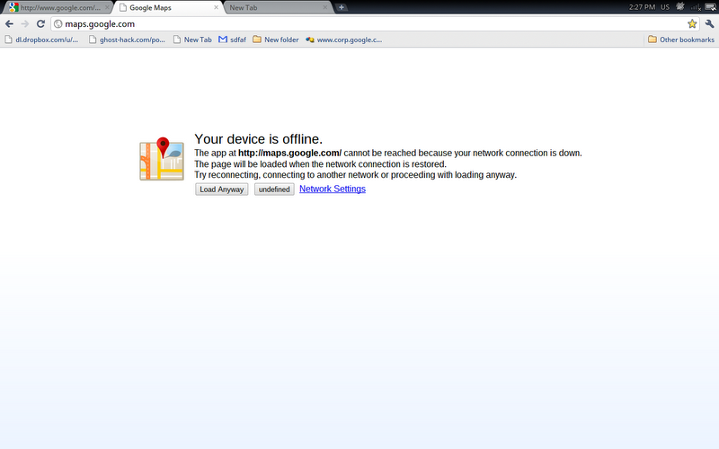Open a new tab with the plus button
719x449 pixels.
pos(342,7)
